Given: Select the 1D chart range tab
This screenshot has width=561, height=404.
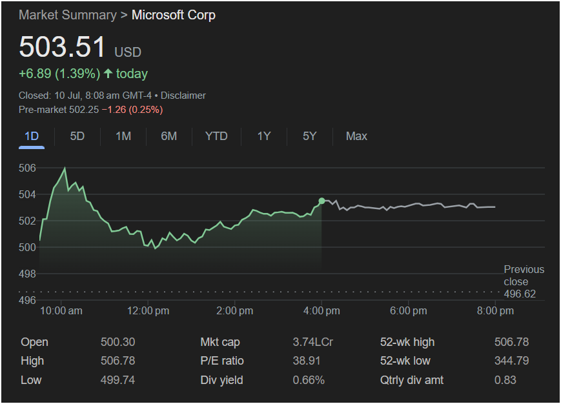Looking at the screenshot, I should [x=32, y=136].
